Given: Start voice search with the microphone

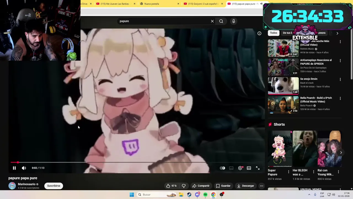Looking at the screenshot, I should coord(234,21).
